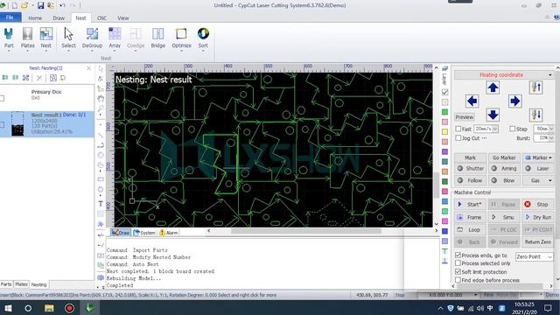Raise the cutting head Z-axis up
This screenshot has height=315, width=560.
pyautogui.click(x=535, y=87)
